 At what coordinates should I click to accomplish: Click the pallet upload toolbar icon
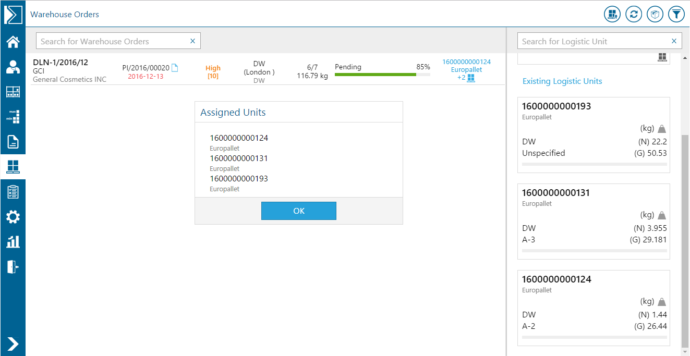click(x=612, y=14)
